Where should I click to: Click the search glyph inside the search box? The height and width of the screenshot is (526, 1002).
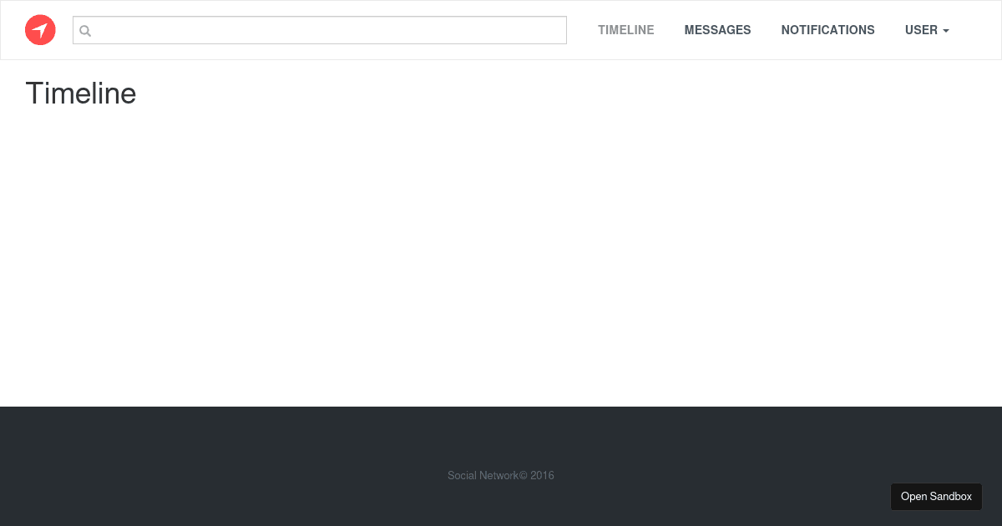point(85,31)
